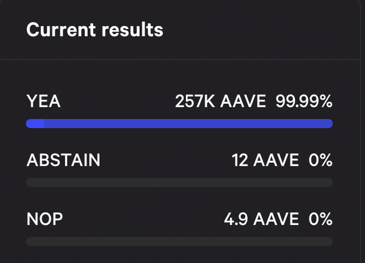Click the 0% next to NOP
Viewport: 365px width, 263px height.
320,218
